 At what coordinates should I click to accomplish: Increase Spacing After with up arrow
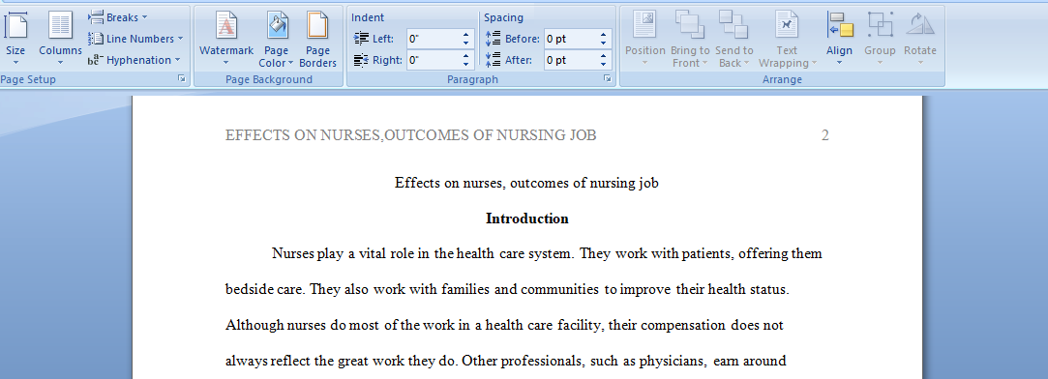604,56
